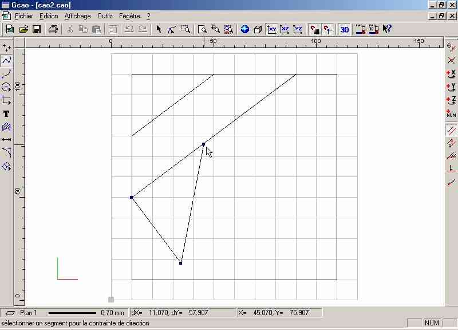Select the Text tool
This screenshot has height=330, width=458.
coord(6,113)
